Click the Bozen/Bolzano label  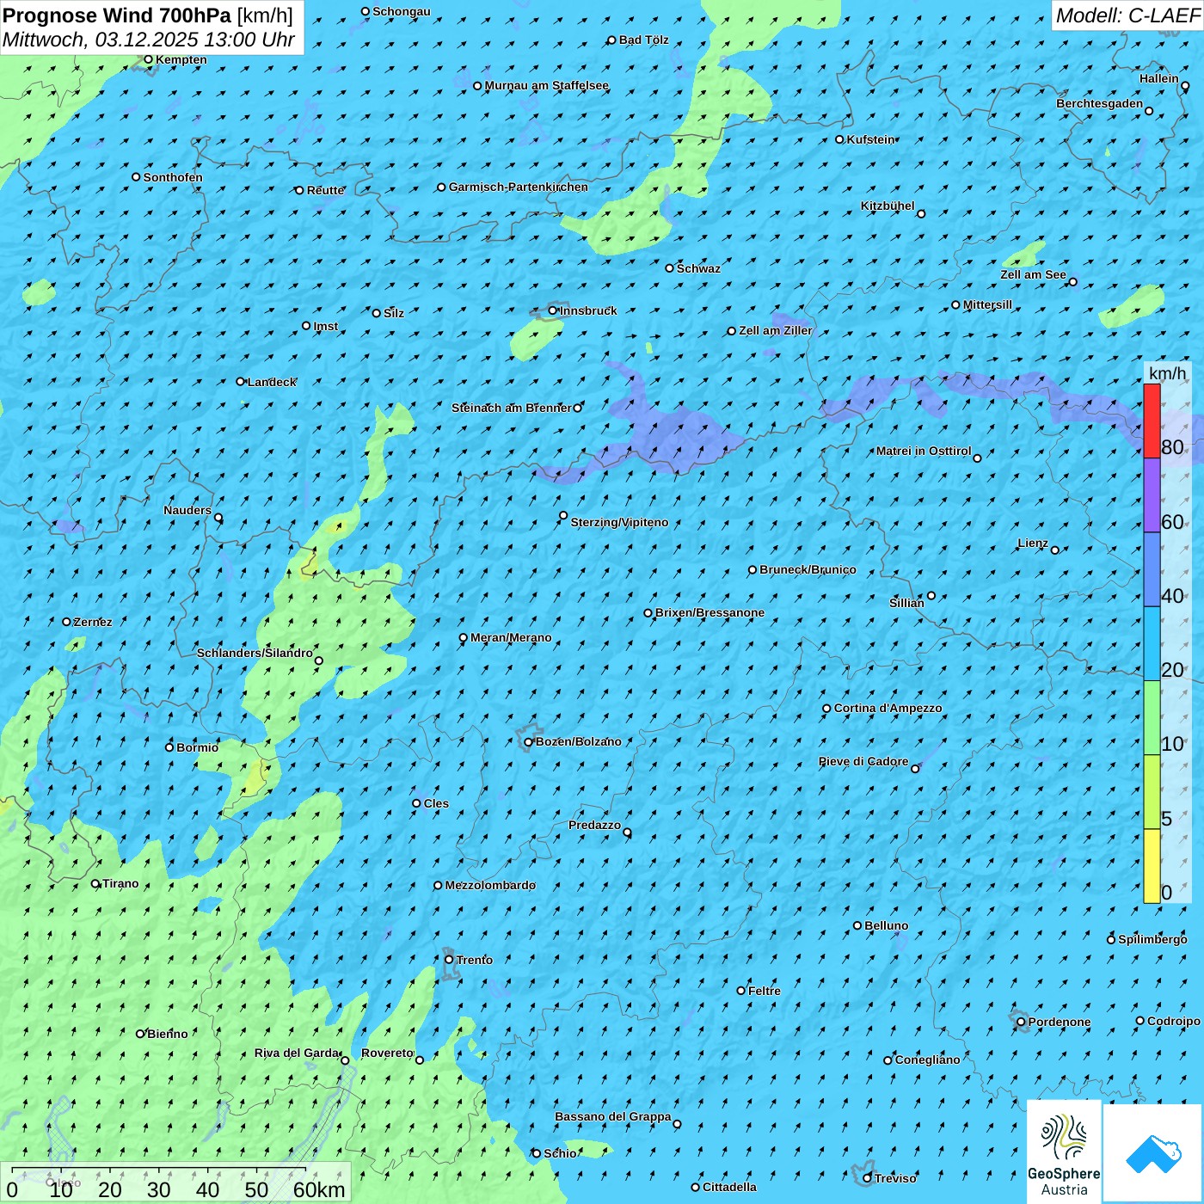(x=578, y=741)
